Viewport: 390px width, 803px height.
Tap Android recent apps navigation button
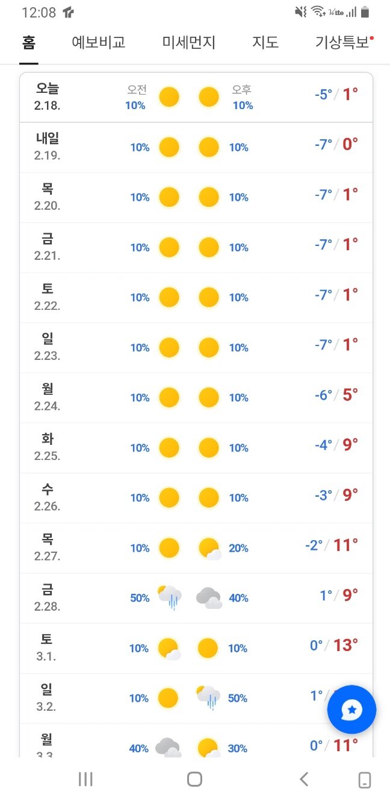coord(85,779)
